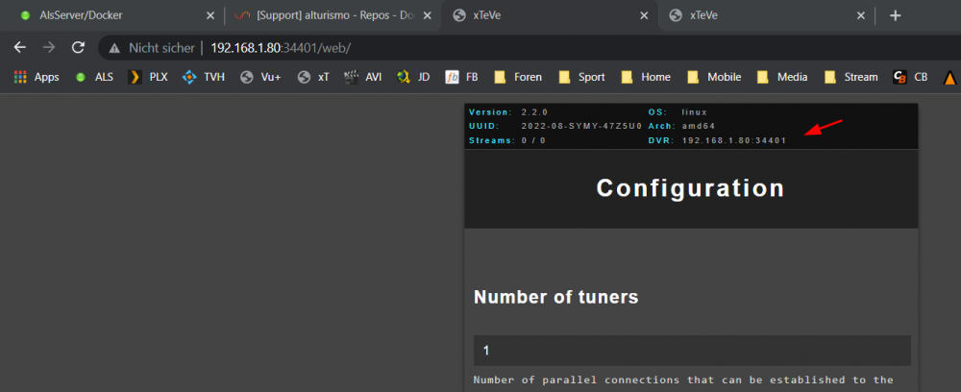The width and height of the screenshot is (961, 392).
Task: Go back to the previous page
Action: [x=20, y=48]
